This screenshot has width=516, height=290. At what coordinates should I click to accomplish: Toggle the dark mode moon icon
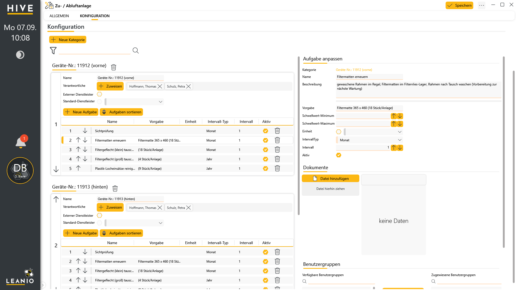(20, 55)
